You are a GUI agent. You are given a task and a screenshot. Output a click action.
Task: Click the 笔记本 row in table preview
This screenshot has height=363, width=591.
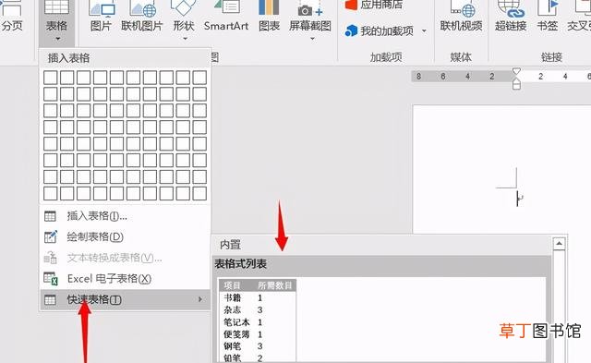[258, 322]
